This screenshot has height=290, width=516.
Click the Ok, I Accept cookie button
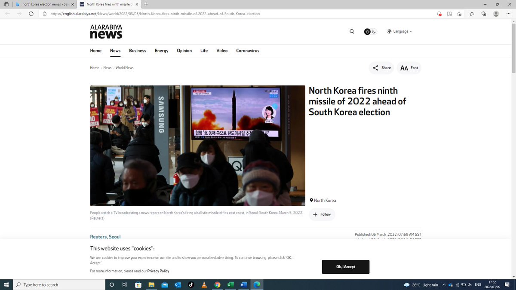point(345,266)
